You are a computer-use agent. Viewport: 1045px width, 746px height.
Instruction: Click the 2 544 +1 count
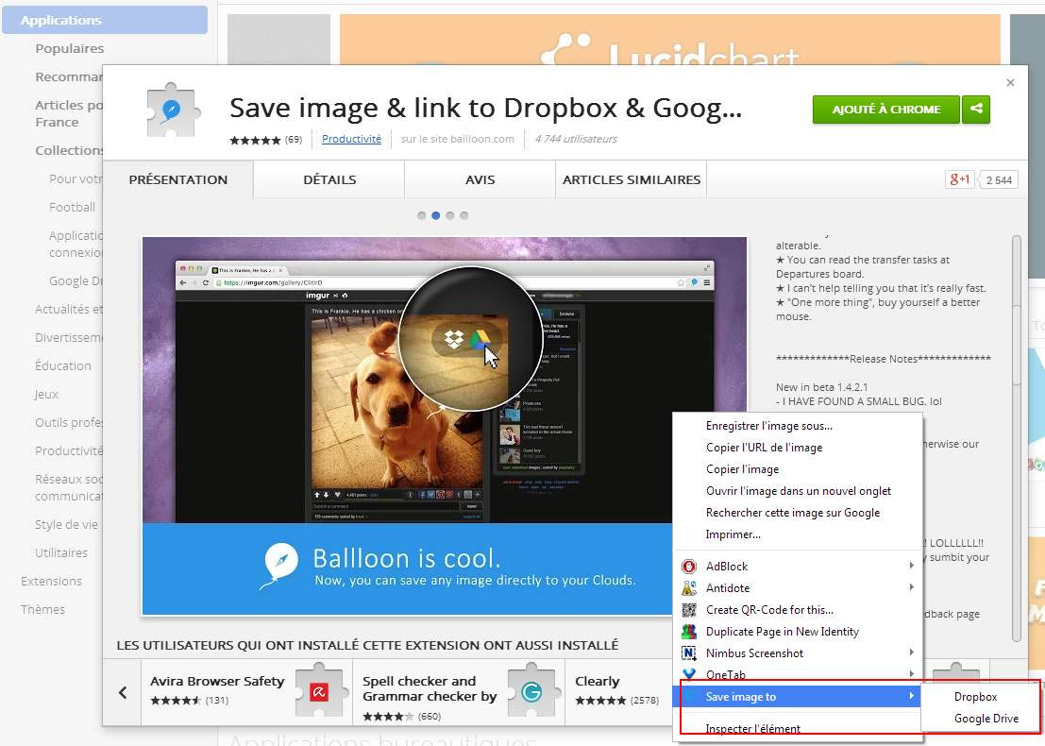tap(999, 180)
